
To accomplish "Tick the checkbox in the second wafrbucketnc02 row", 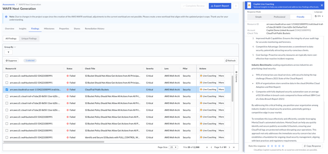I will point(7,83).
